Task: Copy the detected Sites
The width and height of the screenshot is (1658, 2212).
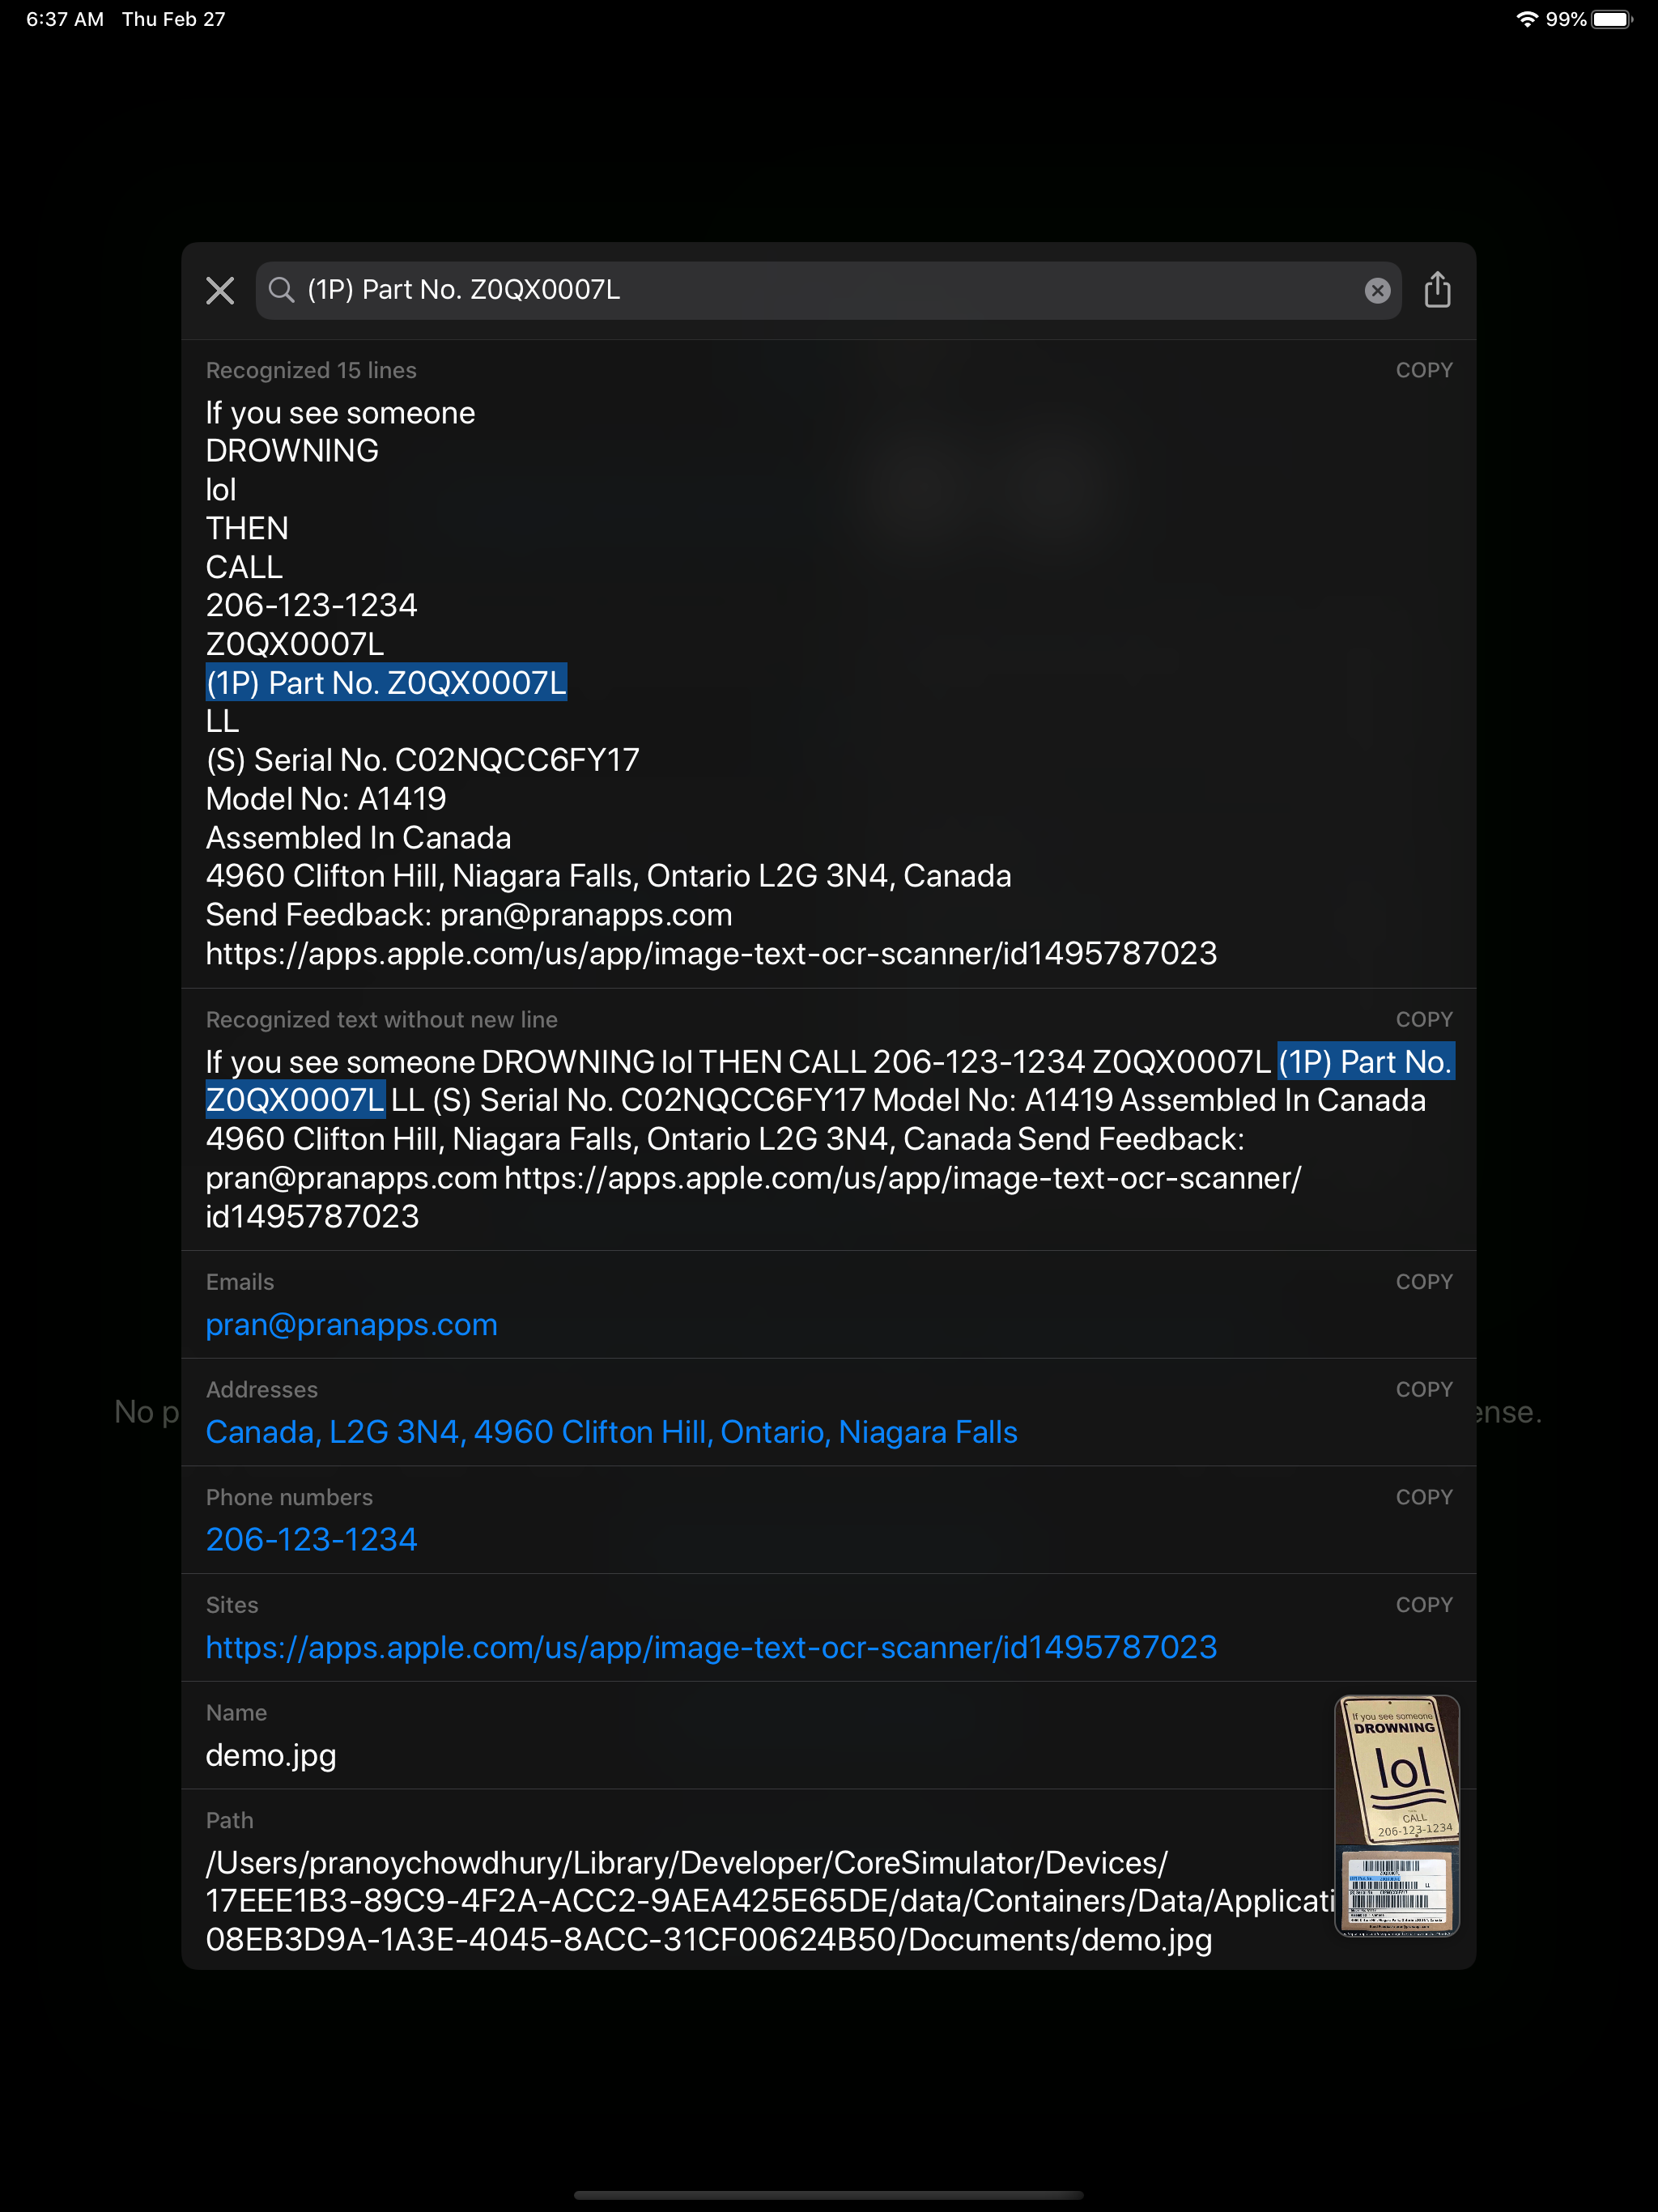Action: 1424,1604
